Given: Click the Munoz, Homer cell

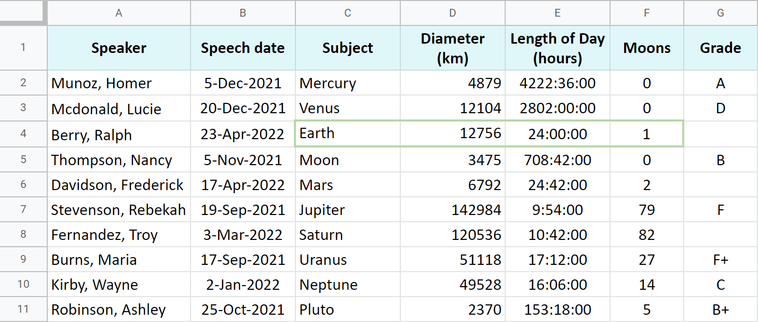Looking at the screenshot, I should pos(119,83).
